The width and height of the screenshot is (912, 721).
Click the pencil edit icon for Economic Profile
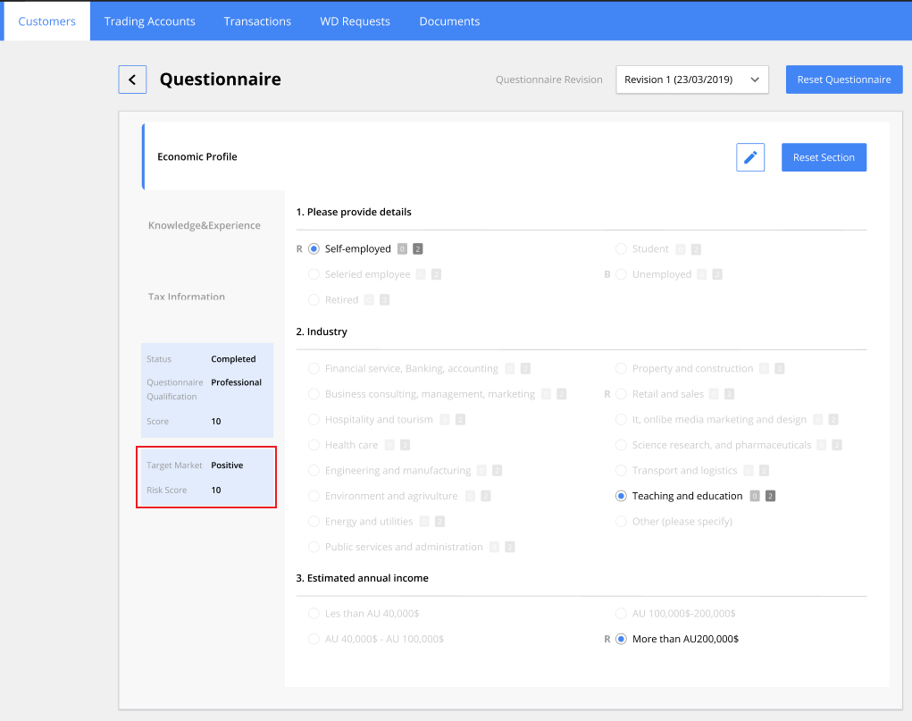click(x=749, y=156)
